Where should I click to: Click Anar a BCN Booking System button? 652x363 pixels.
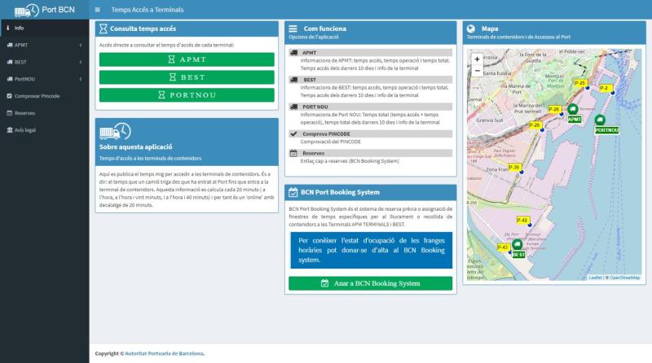click(371, 283)
